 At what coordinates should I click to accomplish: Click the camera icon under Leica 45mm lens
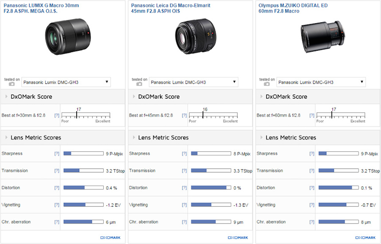pos(139,84)
